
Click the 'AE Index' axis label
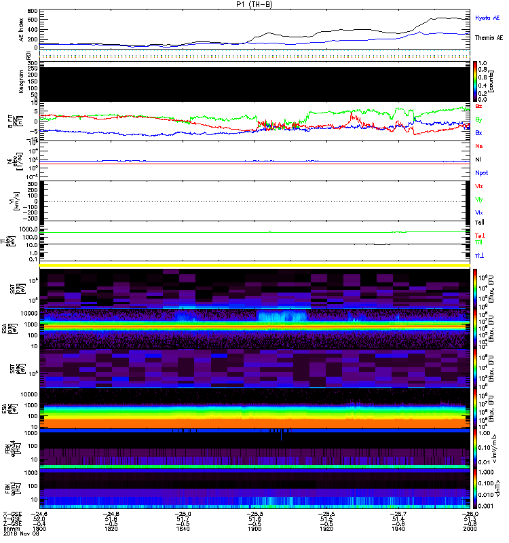(22, 30)
